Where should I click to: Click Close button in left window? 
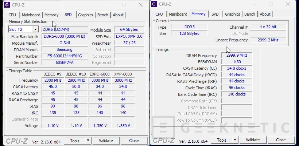pos(134,141)
